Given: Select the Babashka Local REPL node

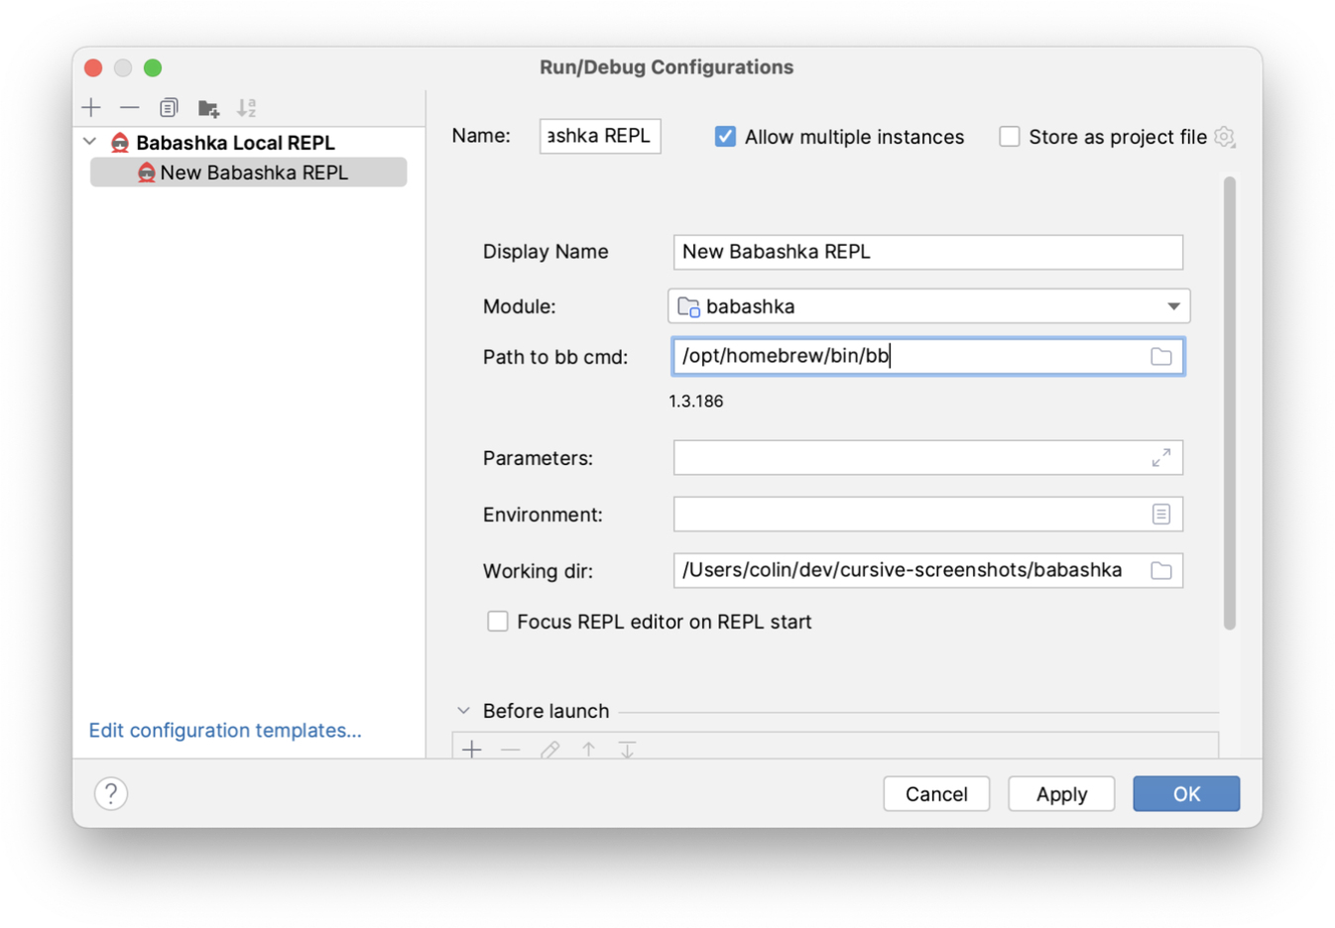Looking at the screenshot, I should click(x=235, y=143).
